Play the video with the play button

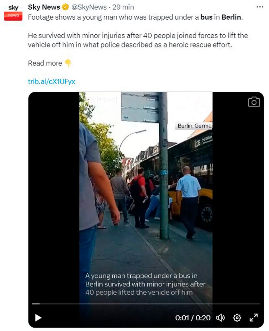[x=38, y=318]
